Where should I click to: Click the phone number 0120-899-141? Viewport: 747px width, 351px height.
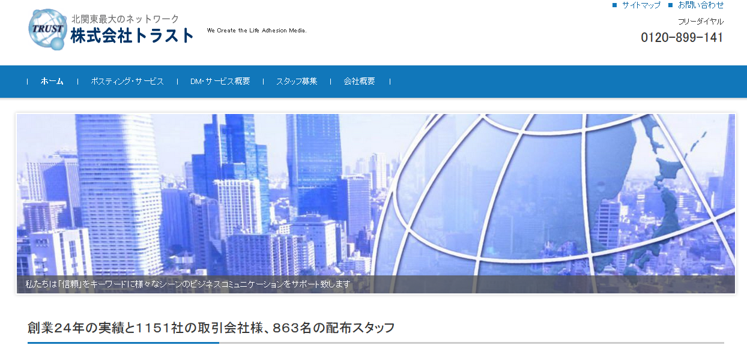click(682, 37)
